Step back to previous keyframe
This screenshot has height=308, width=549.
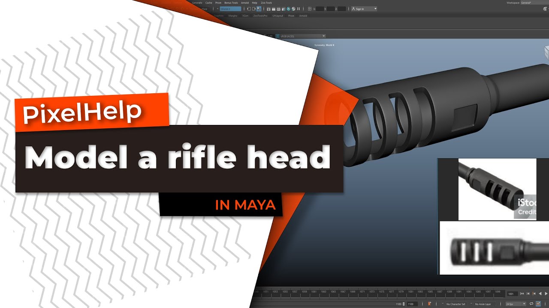[x=534, y=294]
